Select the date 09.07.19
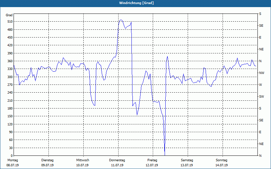The height and width of the screenshot is (169, 271). click(x=47, y=165)
